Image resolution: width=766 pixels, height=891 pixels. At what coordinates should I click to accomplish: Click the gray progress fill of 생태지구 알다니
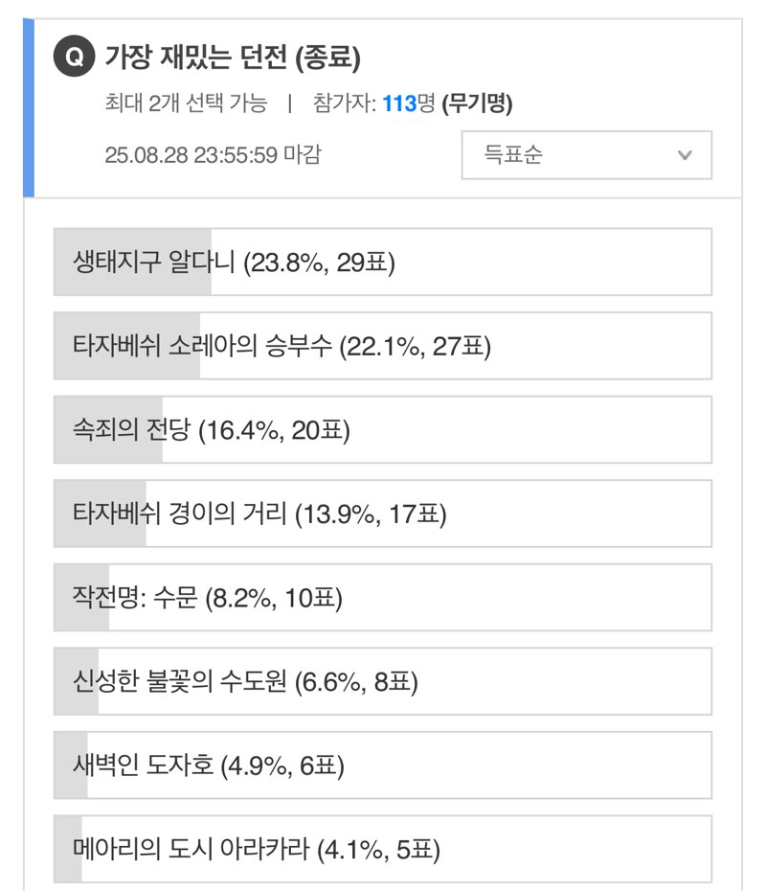[x=132, y=262]
